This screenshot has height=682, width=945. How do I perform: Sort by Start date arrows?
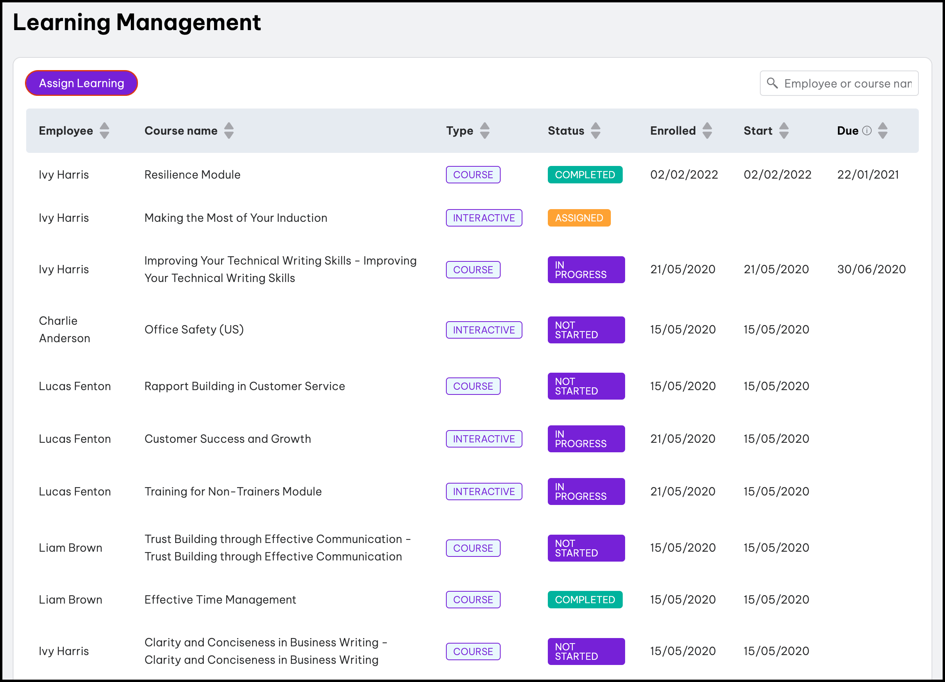click(783, 131)
